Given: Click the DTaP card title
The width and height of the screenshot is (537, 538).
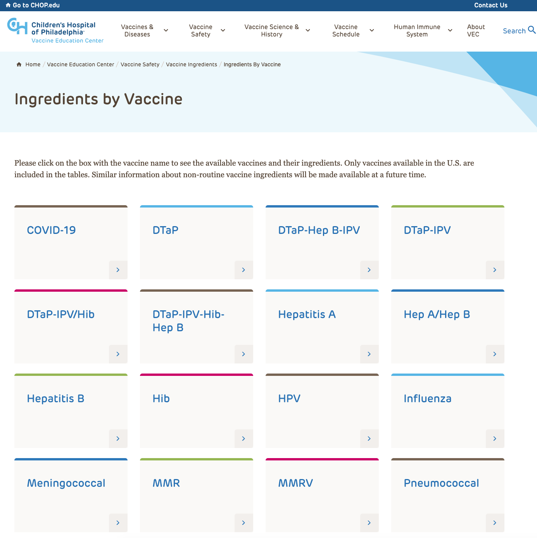Looking at the screenshot, I should tap(166, 230).
